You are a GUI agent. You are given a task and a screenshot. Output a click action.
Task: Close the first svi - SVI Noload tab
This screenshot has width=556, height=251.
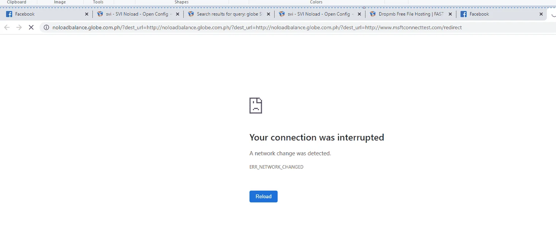tap(177, 14)
